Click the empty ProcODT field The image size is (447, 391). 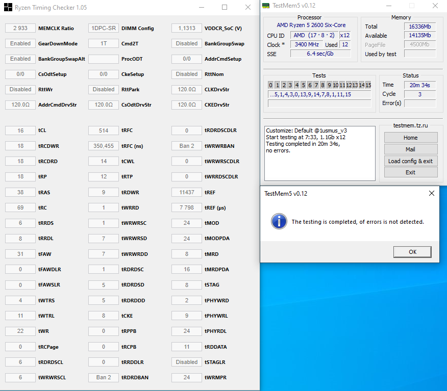click(104, 59)
